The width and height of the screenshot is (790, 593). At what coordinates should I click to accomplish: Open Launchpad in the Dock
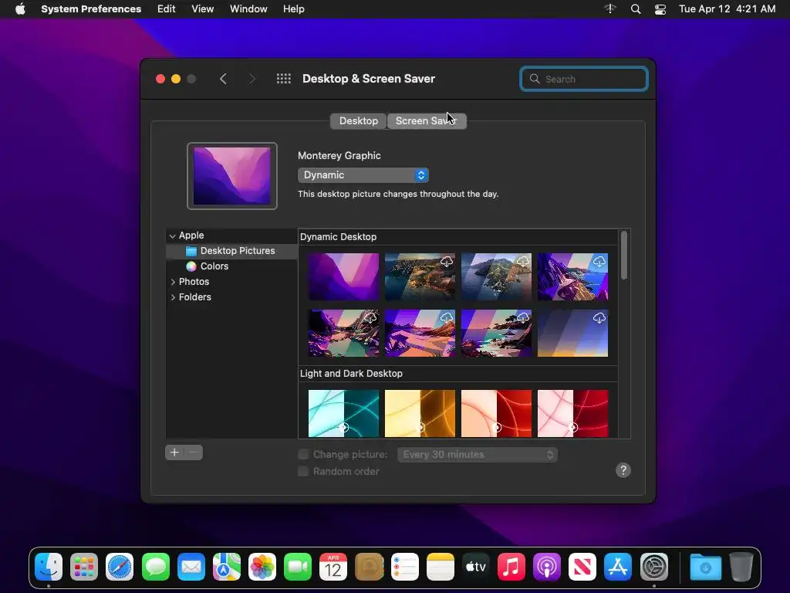point(84,567)
